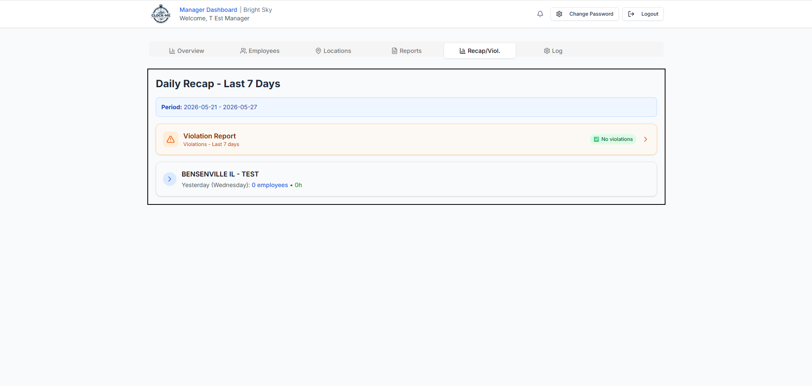812x386 pixels.
Task: Switch to the Log tab
Action: click(x=553, y=51)
